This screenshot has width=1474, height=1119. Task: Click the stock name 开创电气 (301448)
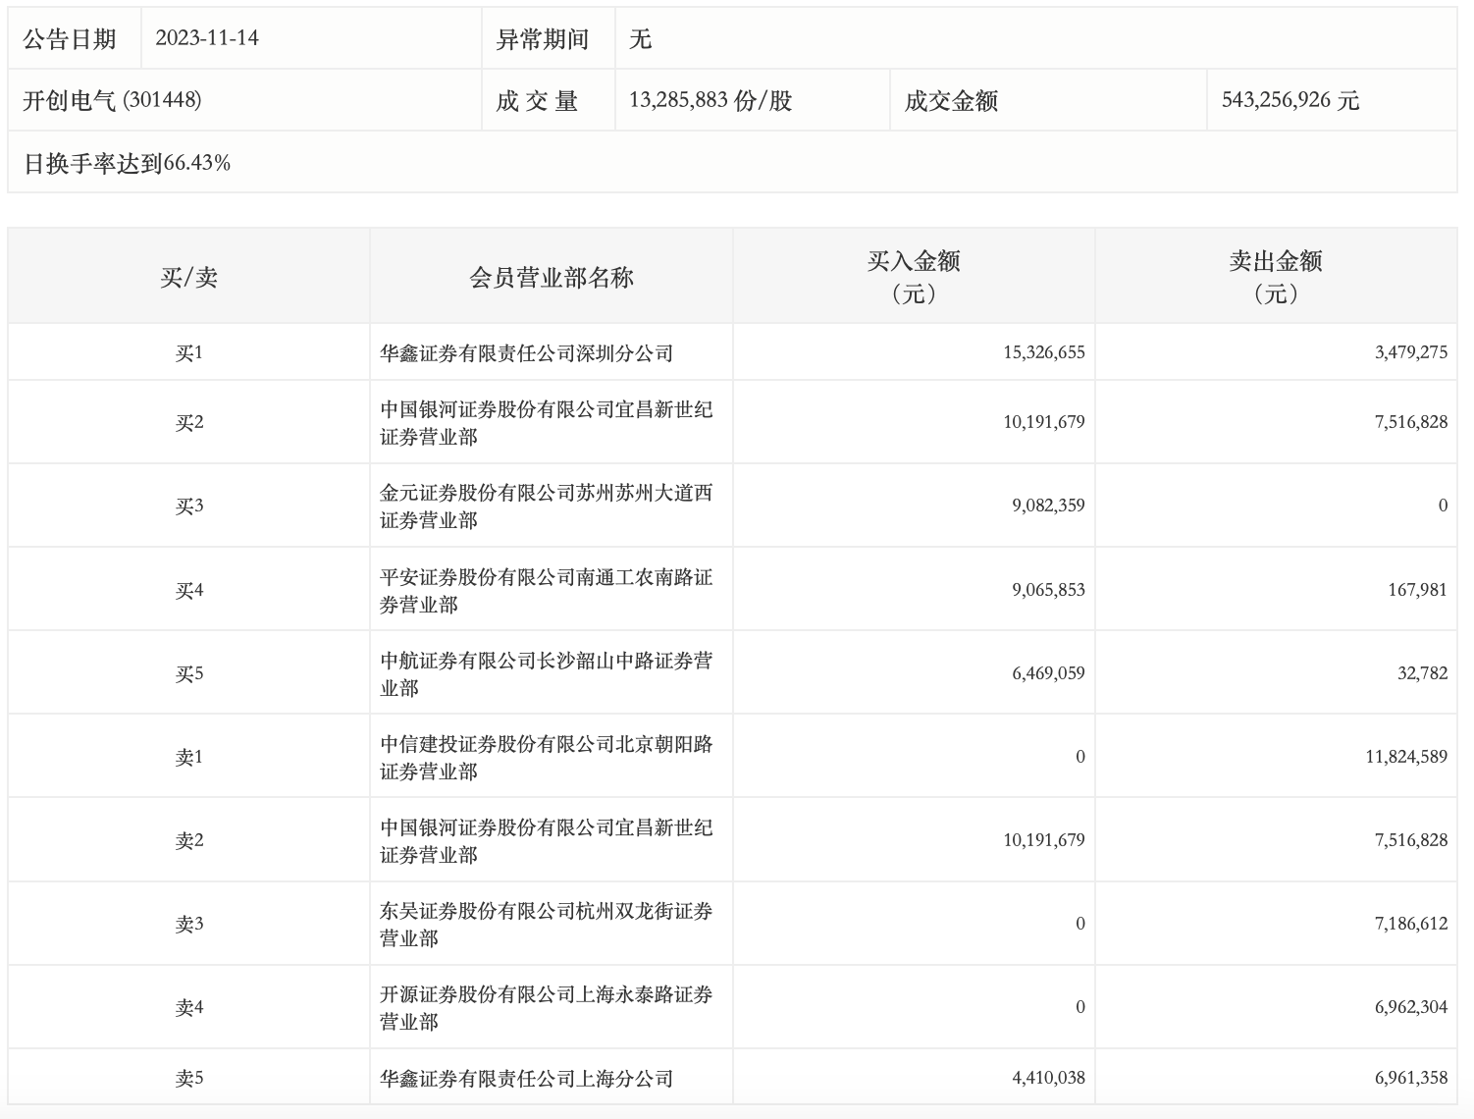pyautogui.click(x=112, y=100)
